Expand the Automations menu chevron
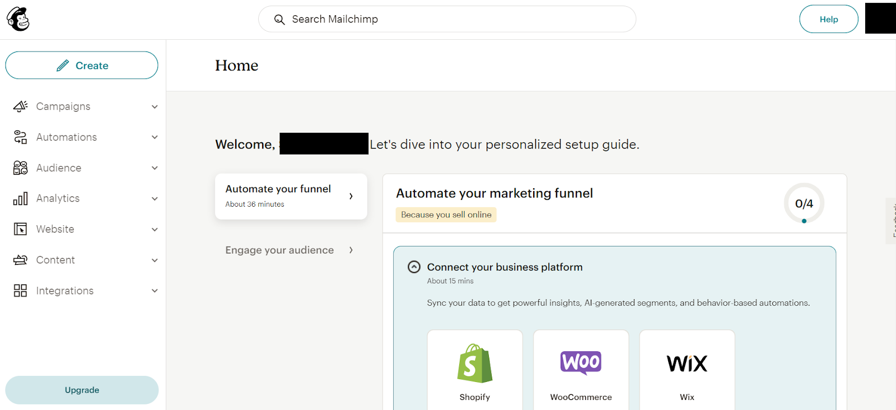Viewport: 896px width, 410px height. point(155,137)
